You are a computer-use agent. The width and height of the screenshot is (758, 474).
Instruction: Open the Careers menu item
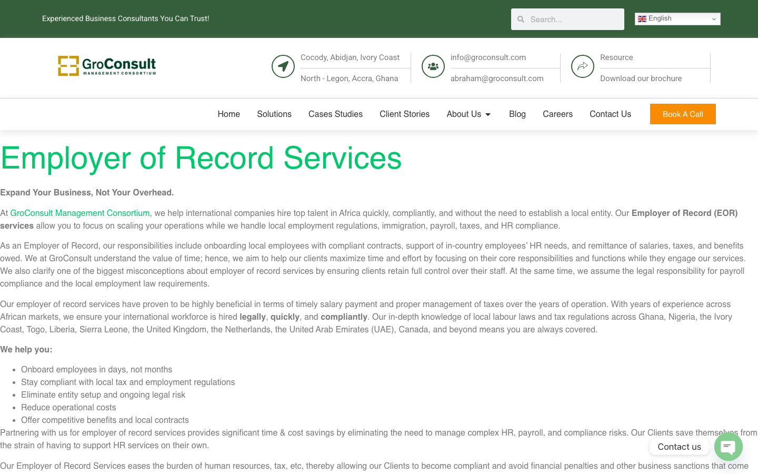(557, 114)
